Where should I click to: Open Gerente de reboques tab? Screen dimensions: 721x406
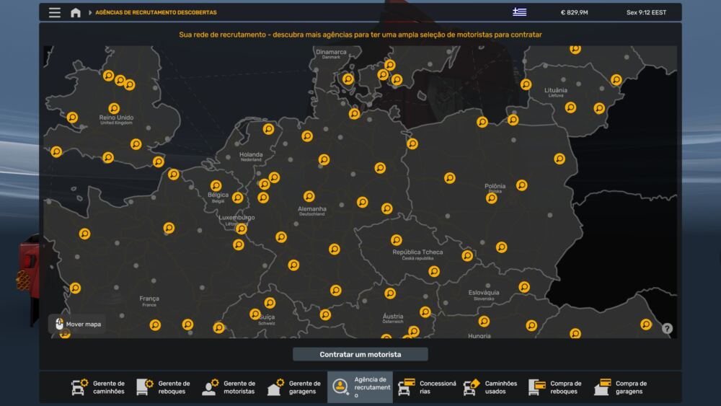pyautogui.click(x=164, y=387)
